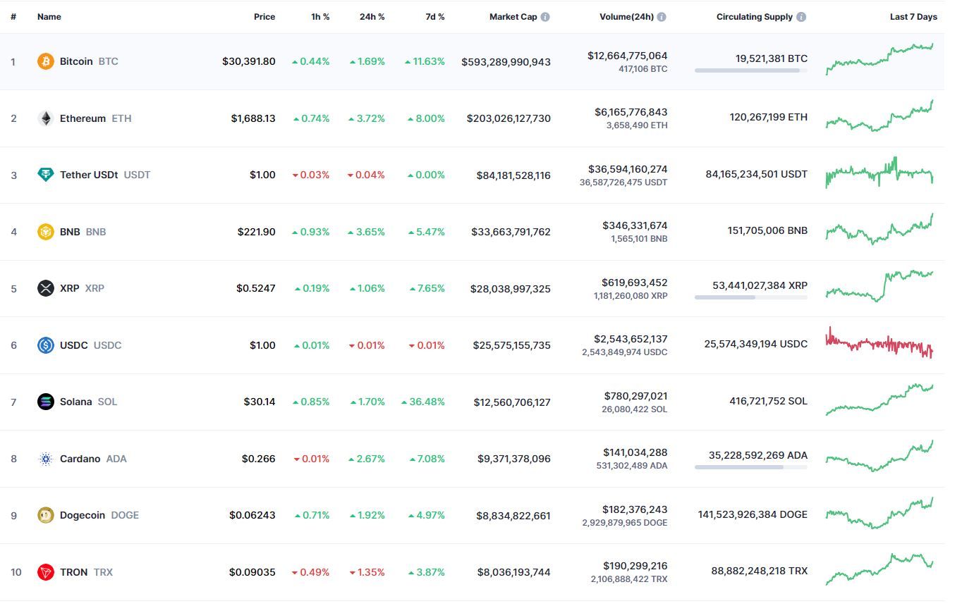Click Solana's 24h volume $780,297,021
The height and width of the screenshot is (606, 962).
point(636,396)
